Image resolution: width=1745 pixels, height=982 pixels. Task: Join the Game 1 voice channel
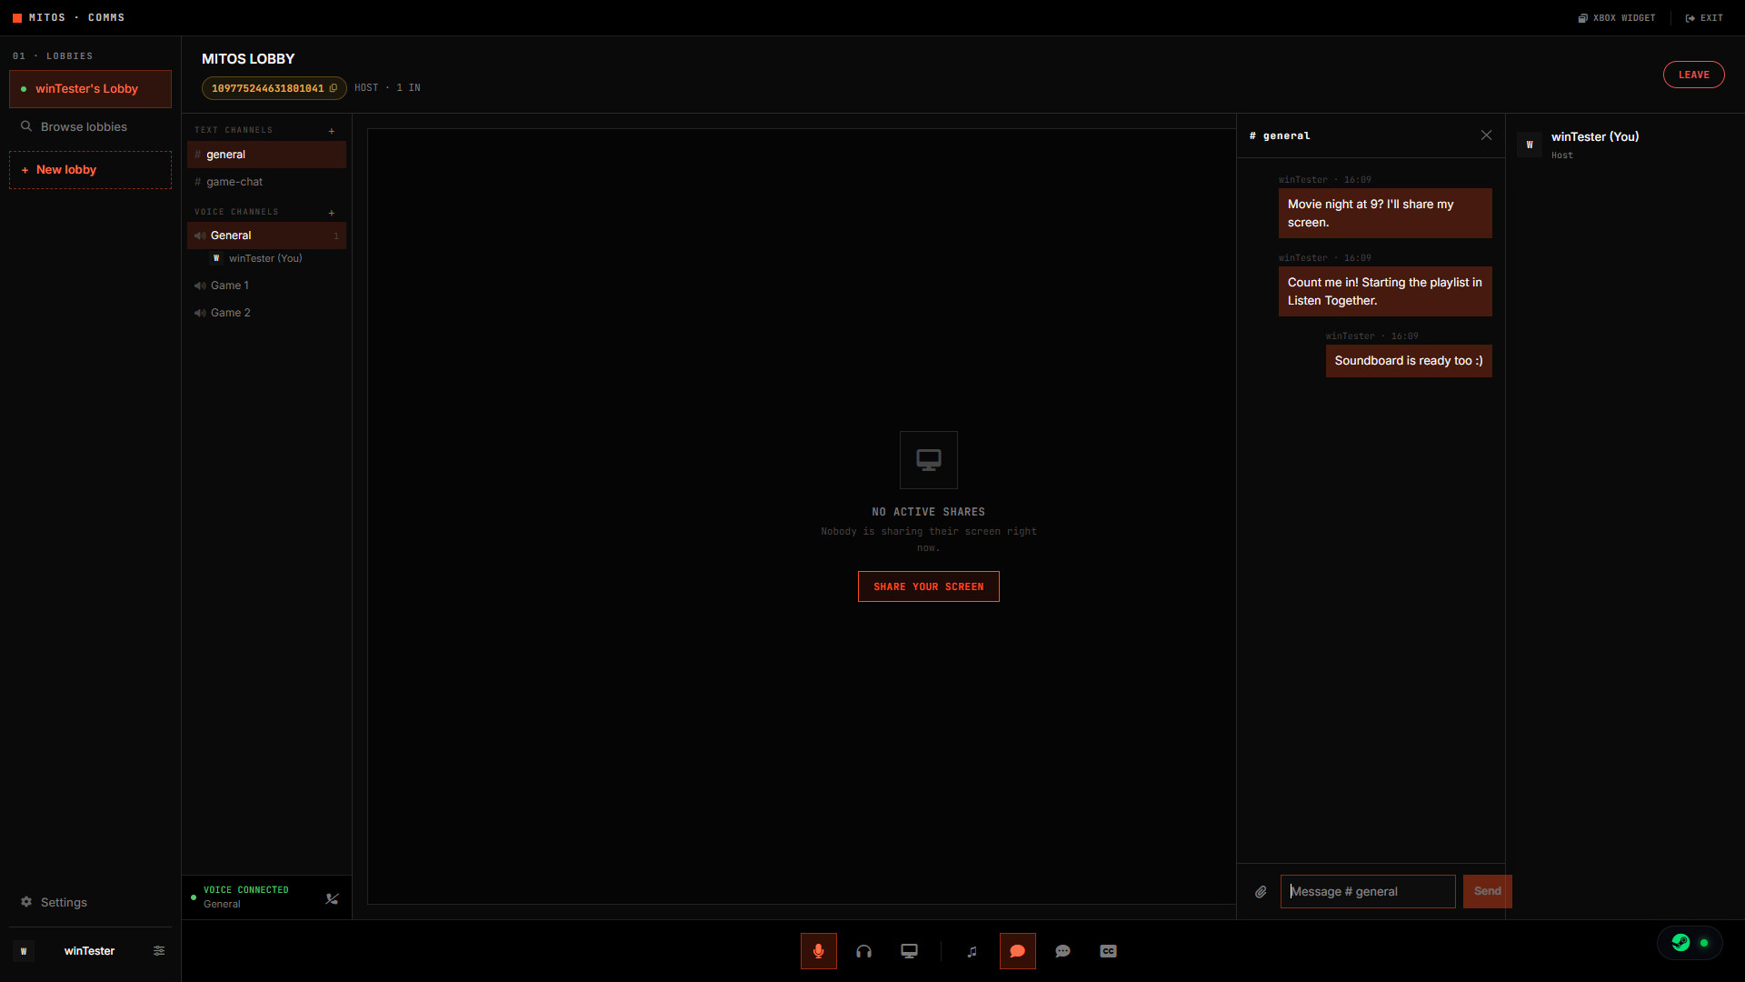point(266,286)
